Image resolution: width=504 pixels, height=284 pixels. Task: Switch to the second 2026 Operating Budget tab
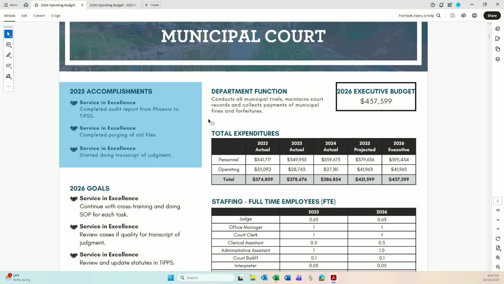[113, 5]
